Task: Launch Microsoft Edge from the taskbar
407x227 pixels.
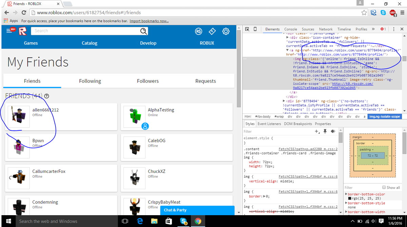Action: point(139,221)
